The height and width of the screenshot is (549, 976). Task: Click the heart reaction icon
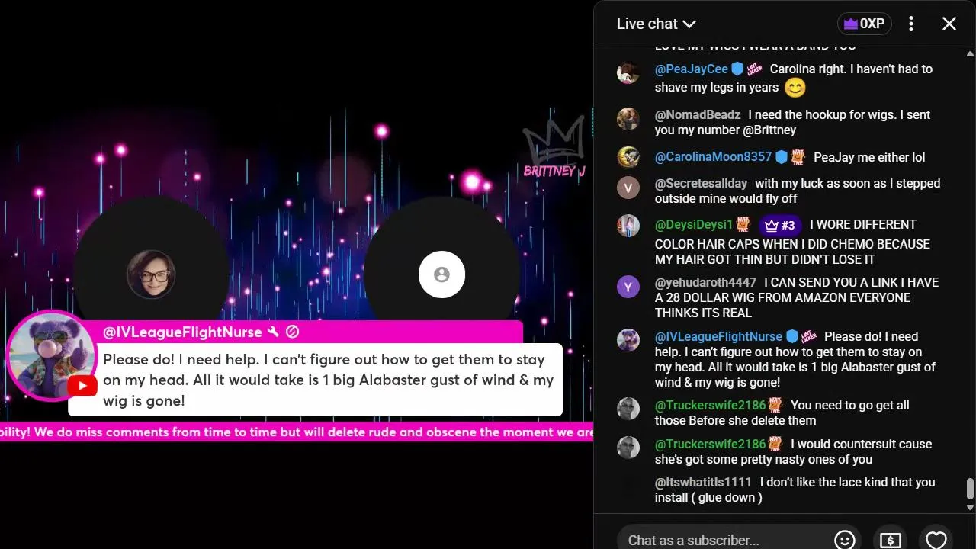936,540
